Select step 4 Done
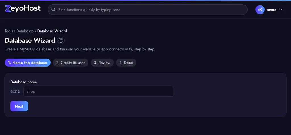 tap(126, 63)
